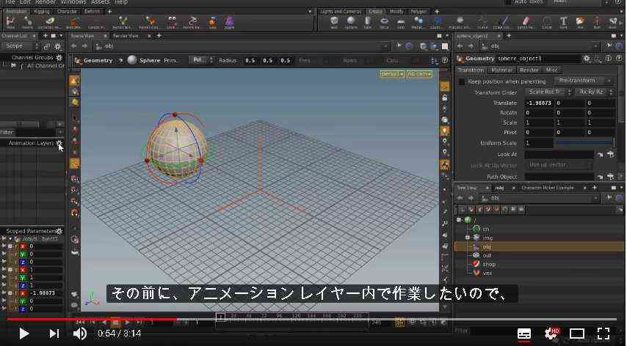Switch to the Material parameter tab
This screenshot has width=627, height=346.
[501, 70]
